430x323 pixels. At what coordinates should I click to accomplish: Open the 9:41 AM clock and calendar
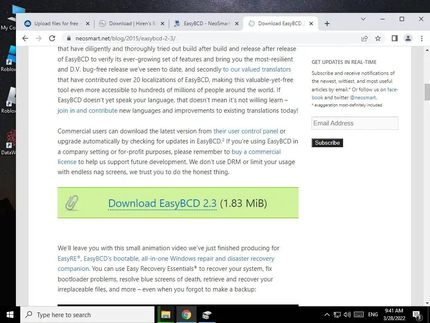click(x=394, y=315)
